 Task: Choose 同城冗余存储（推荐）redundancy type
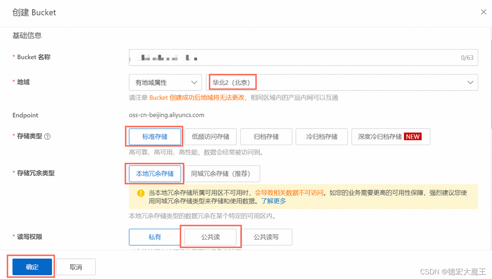click(x=223, y=173)
